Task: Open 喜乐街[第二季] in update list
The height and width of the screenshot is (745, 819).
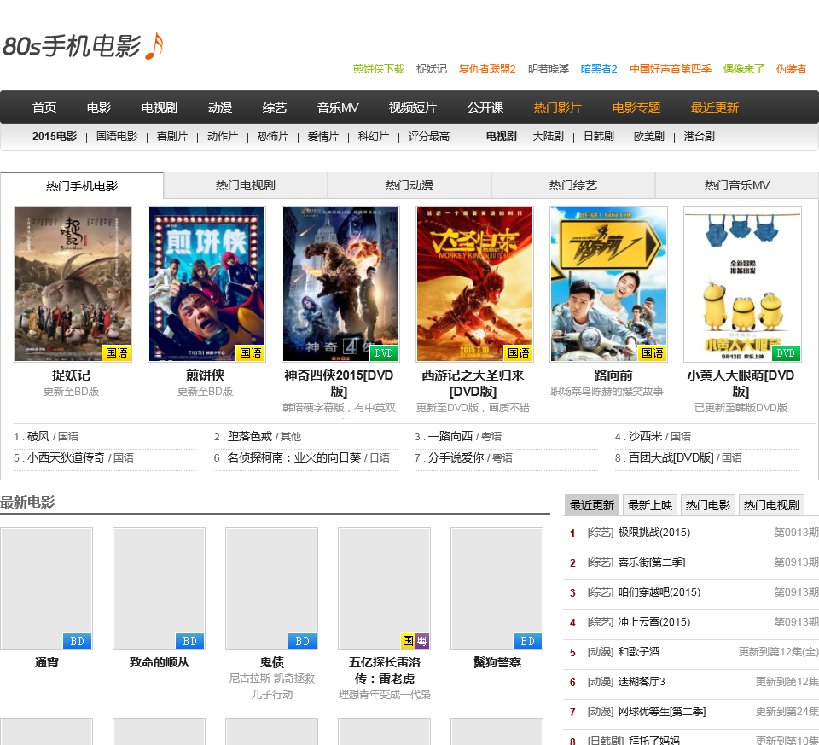Action: (651, 562)
